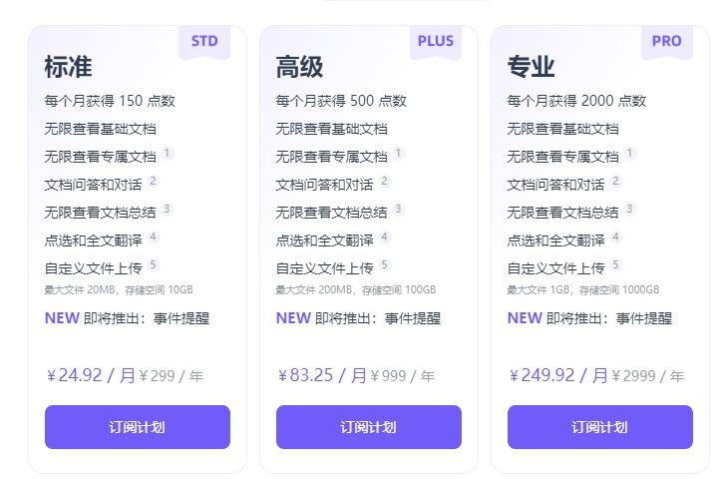Click the PLUS badge ribbon
722x479 pixels.
pos(436,42)
